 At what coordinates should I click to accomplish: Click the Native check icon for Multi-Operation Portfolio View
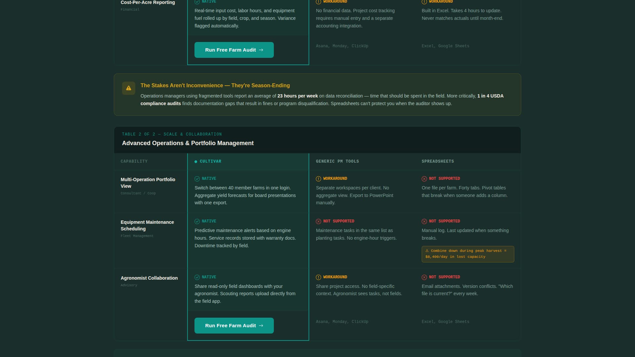[x=197, y=179]
